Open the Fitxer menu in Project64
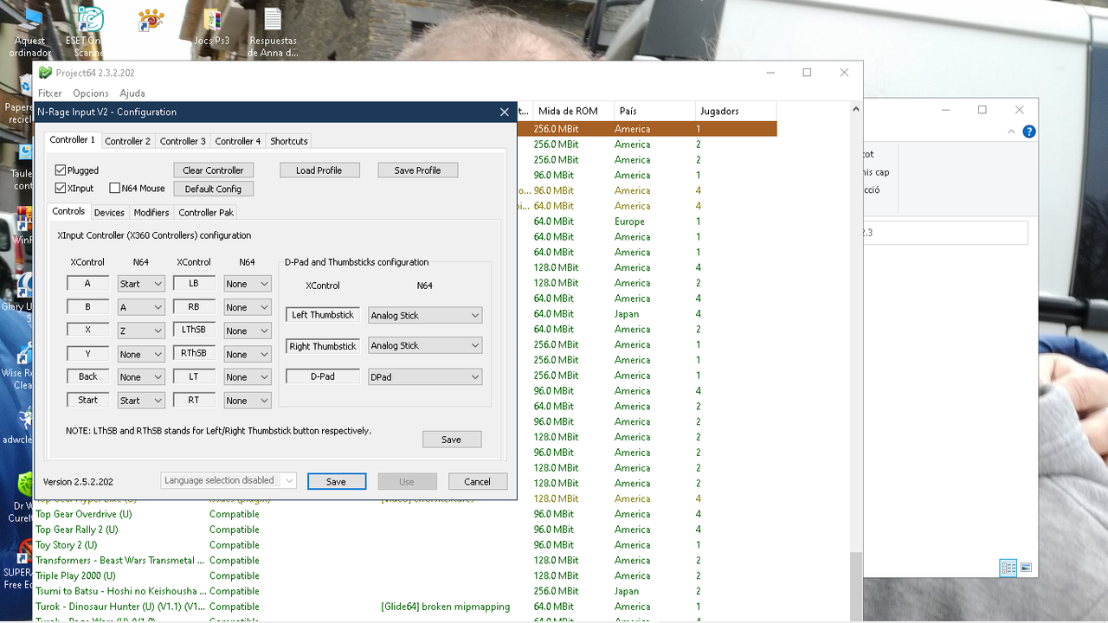This screenshot has height=623, width=1108. click(x=50, y=93)
